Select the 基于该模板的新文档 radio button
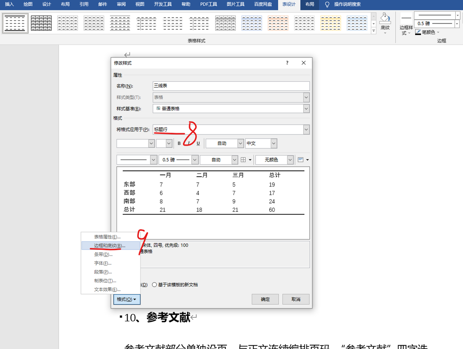Screen dimensions: 463x349 154,285
